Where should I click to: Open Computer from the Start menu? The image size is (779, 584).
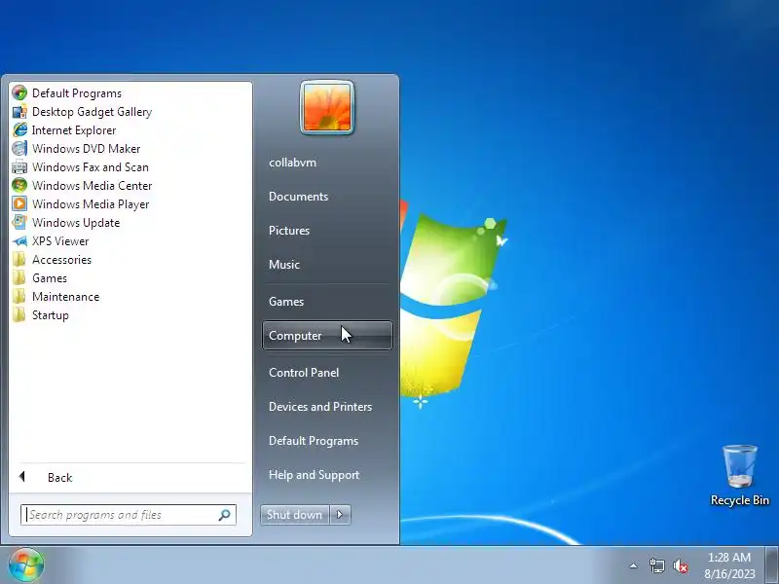coord(327,336)
